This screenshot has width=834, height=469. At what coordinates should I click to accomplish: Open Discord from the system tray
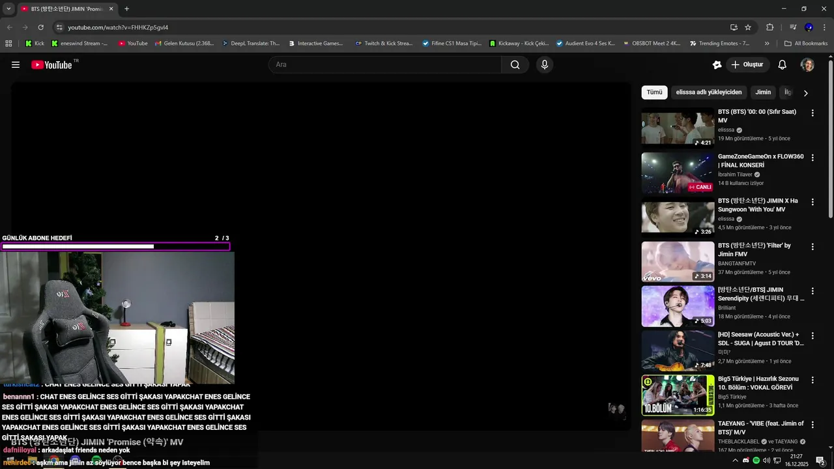[746, 461]
